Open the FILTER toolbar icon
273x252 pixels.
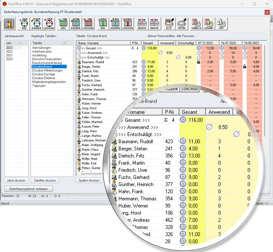pyautogui.click(x=181, y=24)
